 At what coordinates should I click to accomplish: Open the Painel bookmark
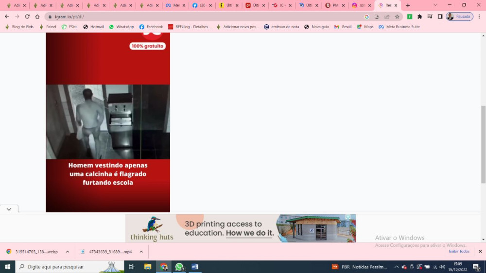pos(48,27)
